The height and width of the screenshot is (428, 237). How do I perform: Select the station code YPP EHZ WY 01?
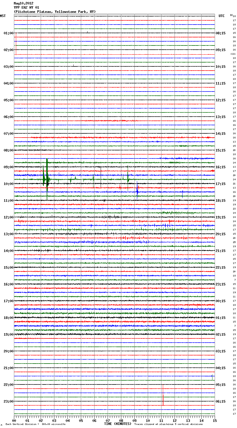[26, 8]
